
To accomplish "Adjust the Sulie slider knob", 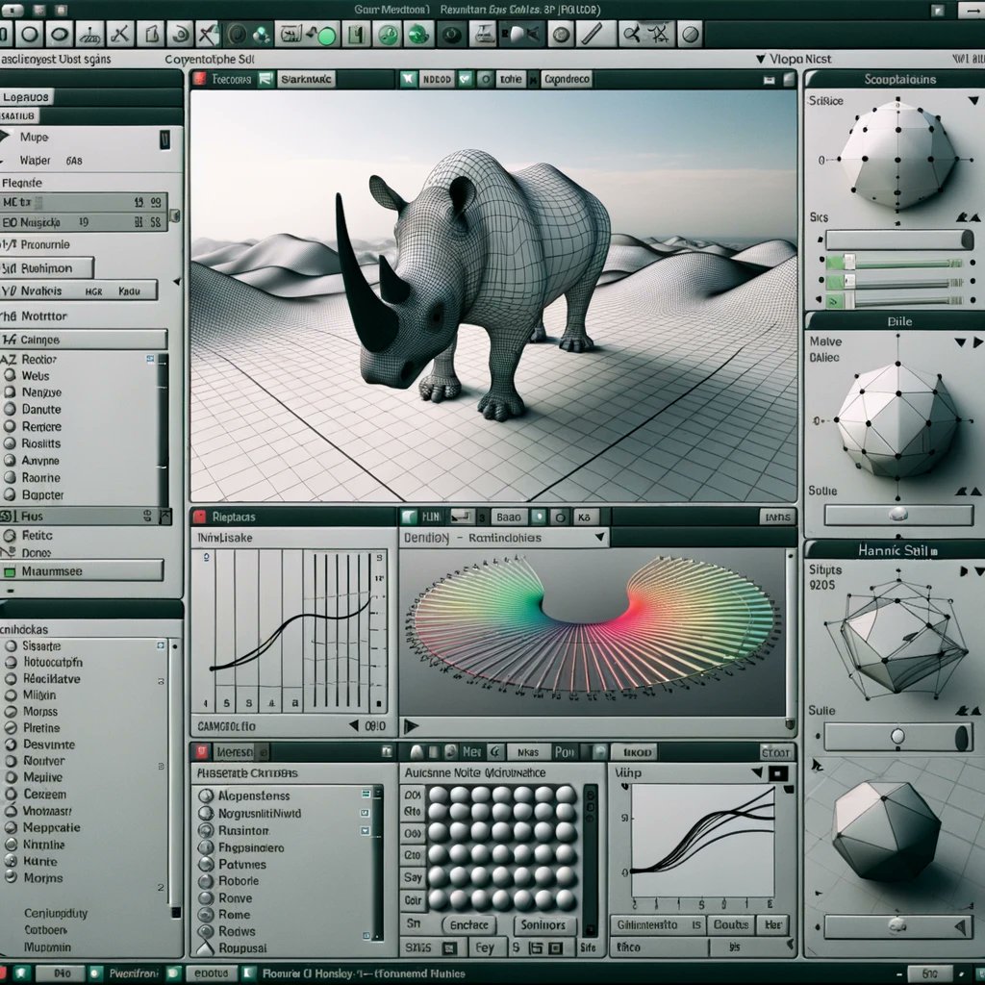I will point(897,736).
